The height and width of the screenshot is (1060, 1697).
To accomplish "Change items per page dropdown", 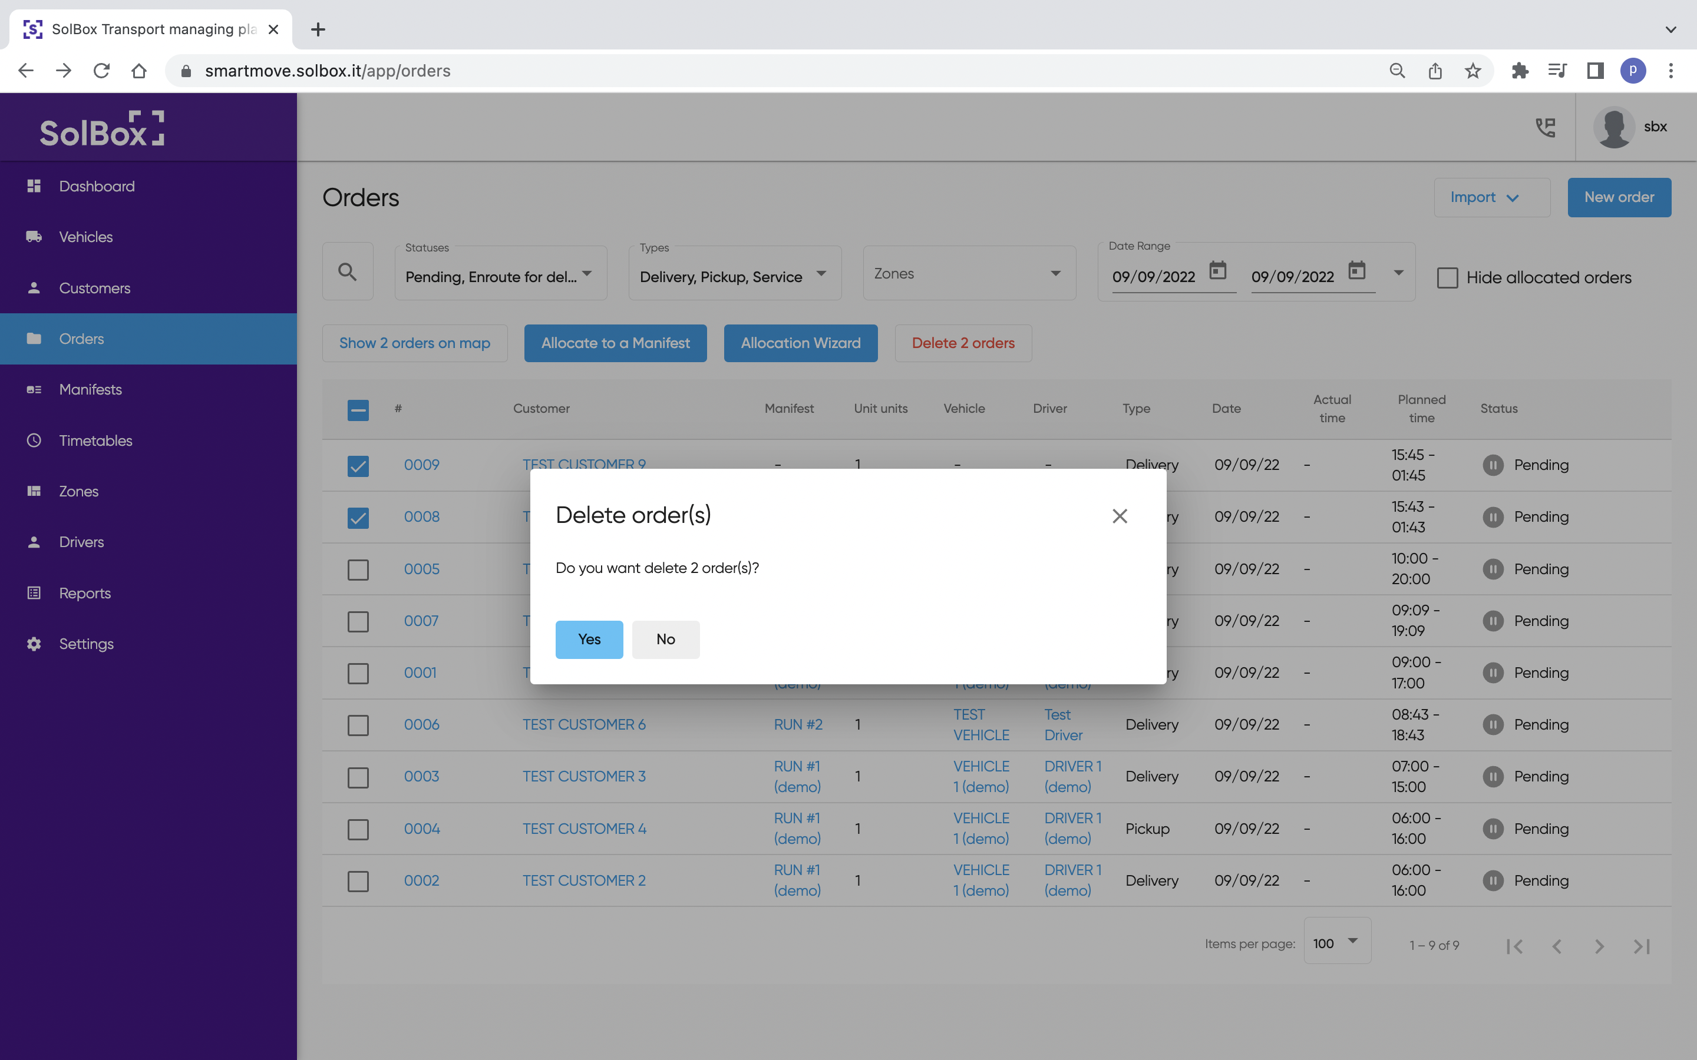I will (1336, 941).
